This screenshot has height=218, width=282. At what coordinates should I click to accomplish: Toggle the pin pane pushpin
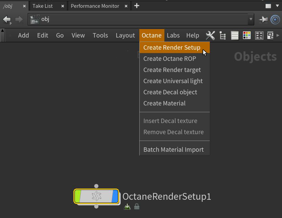263,20
